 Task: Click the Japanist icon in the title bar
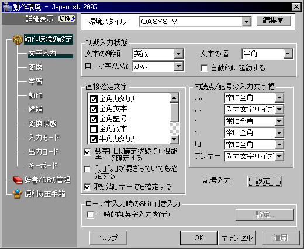(x=8, y=7)
